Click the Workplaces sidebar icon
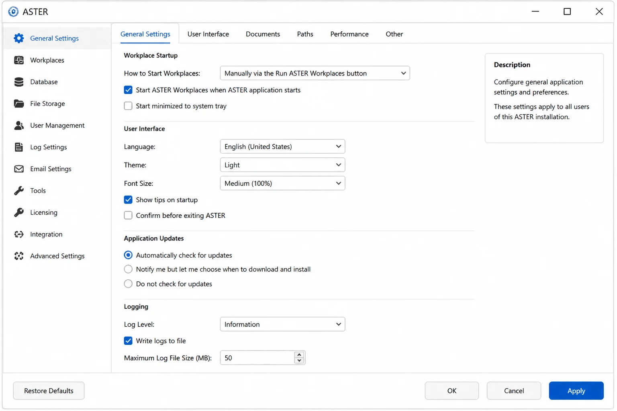The image size is (617, 411). tap(19, 60)
